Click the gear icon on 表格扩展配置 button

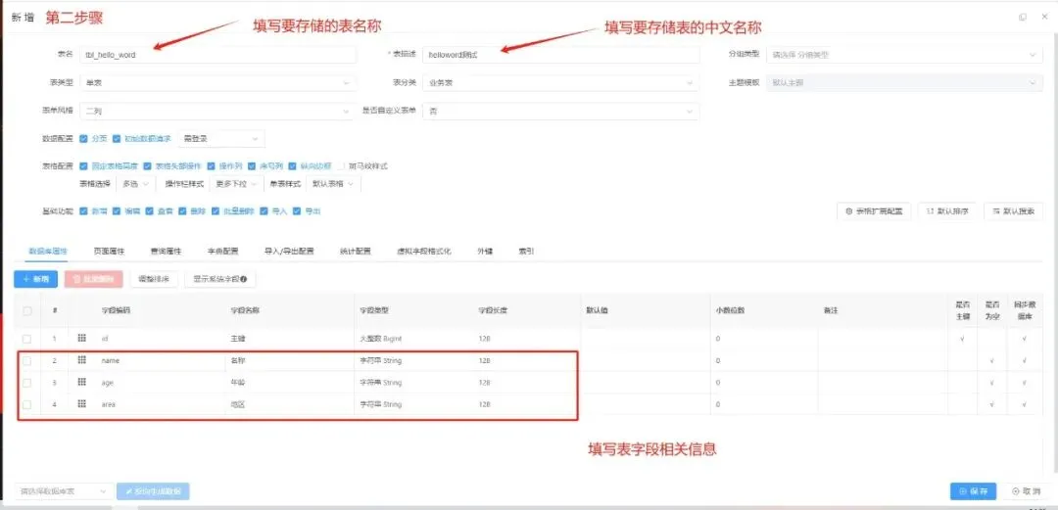click(848, 211)
